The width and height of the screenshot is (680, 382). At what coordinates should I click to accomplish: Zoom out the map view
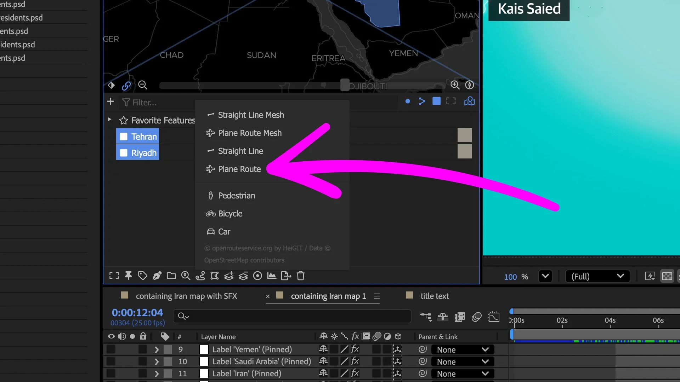[x=143, y=85]
